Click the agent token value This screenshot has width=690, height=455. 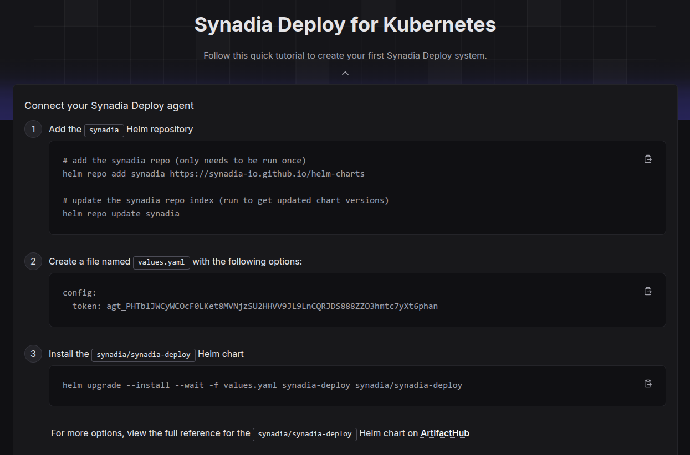(272, 306)
